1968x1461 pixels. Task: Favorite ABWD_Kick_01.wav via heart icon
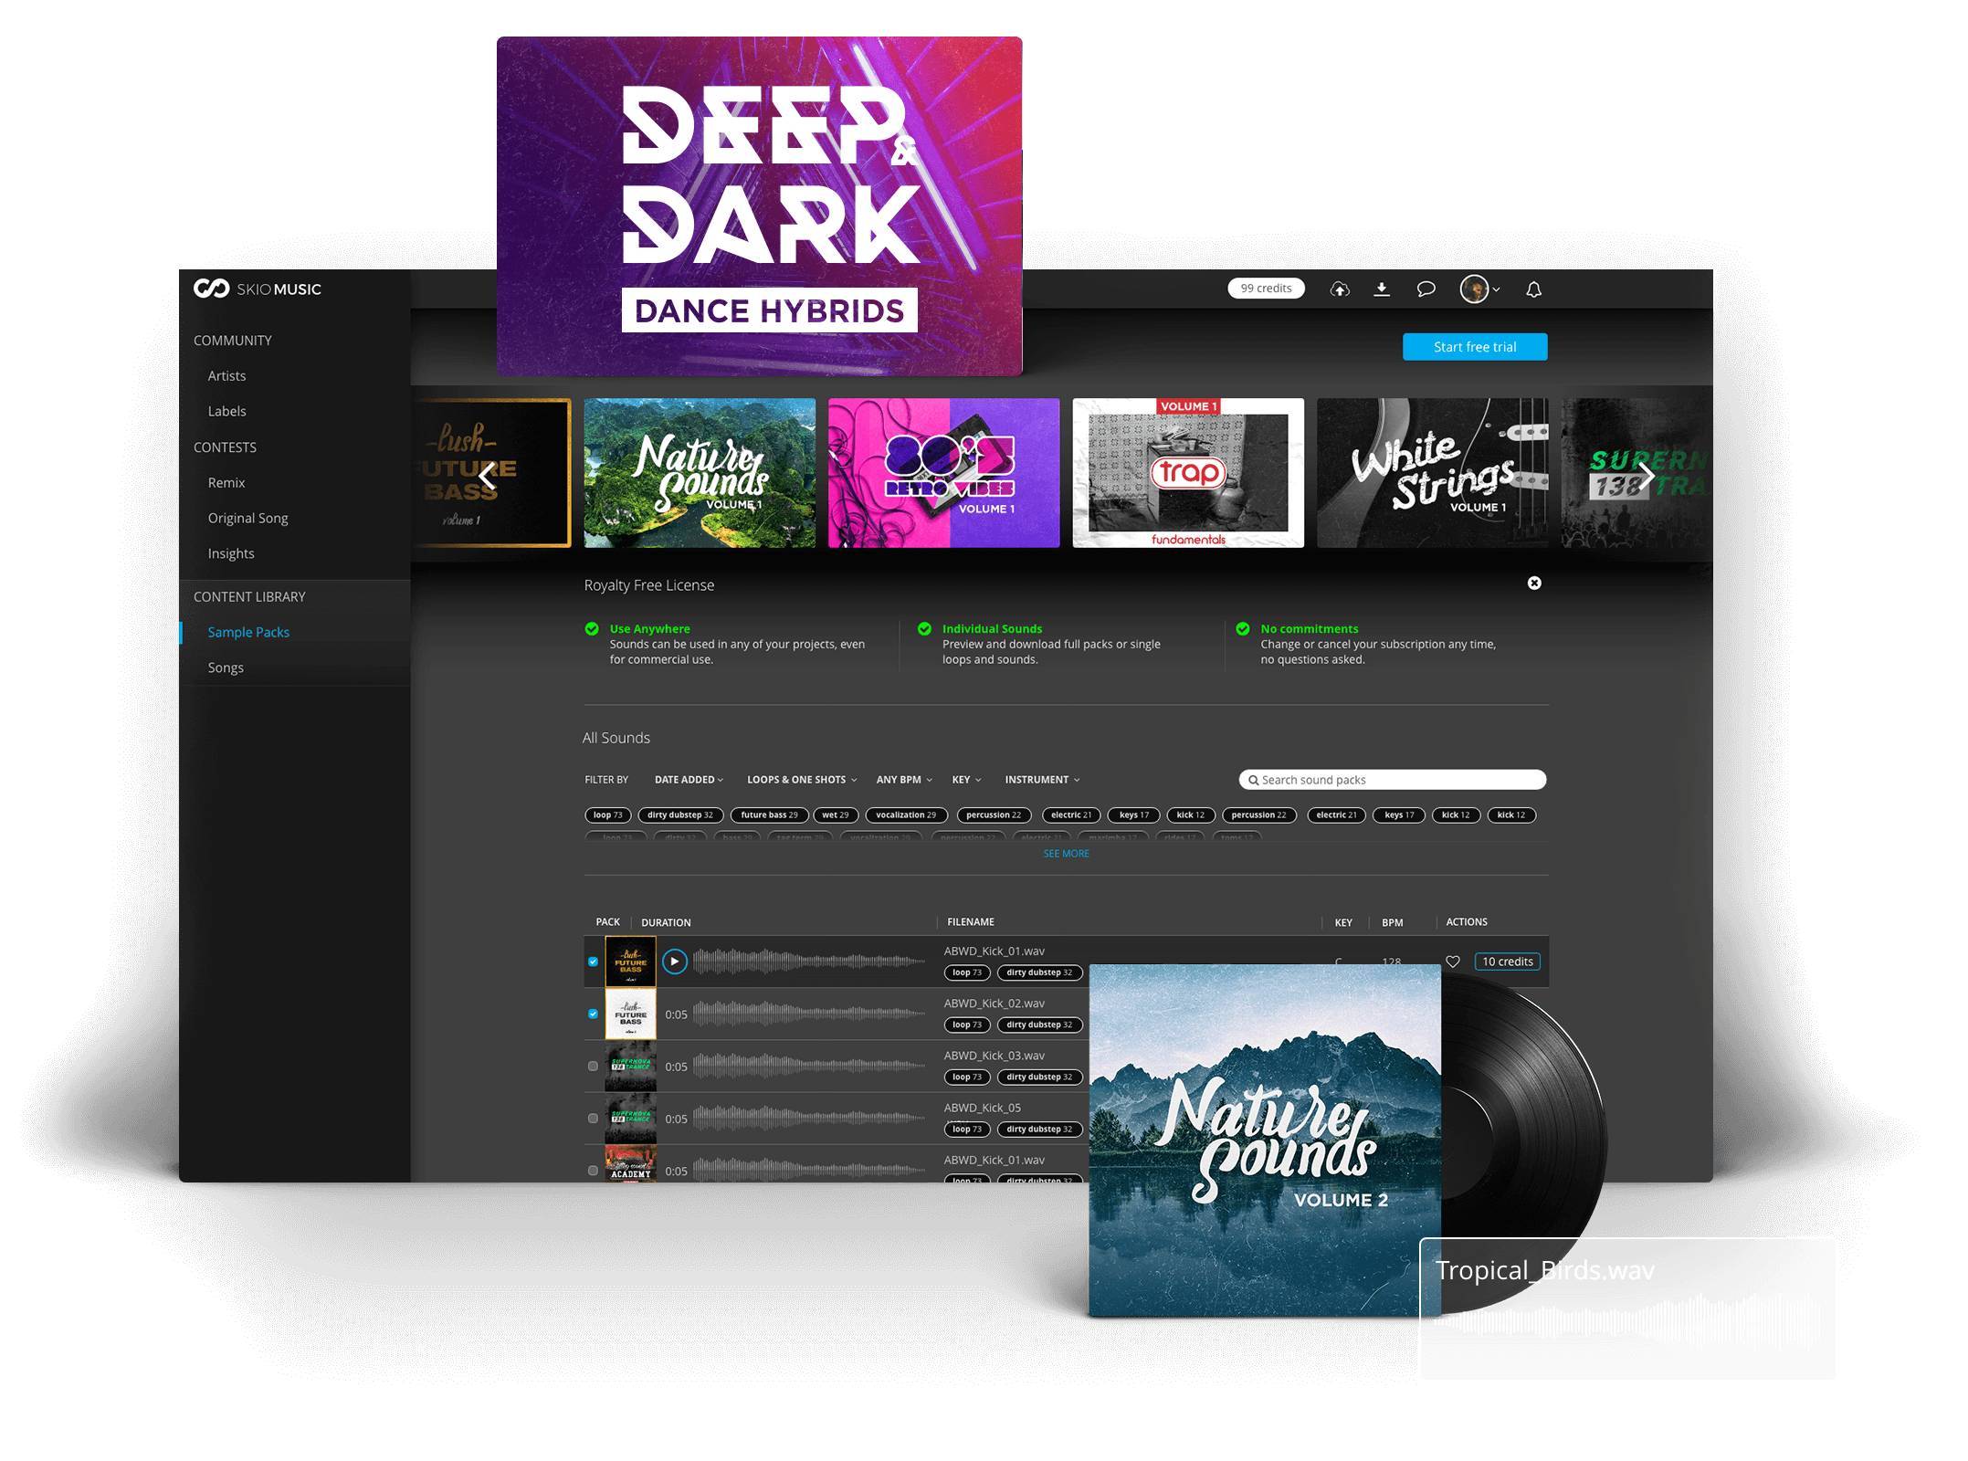(x=1454, y=961)
